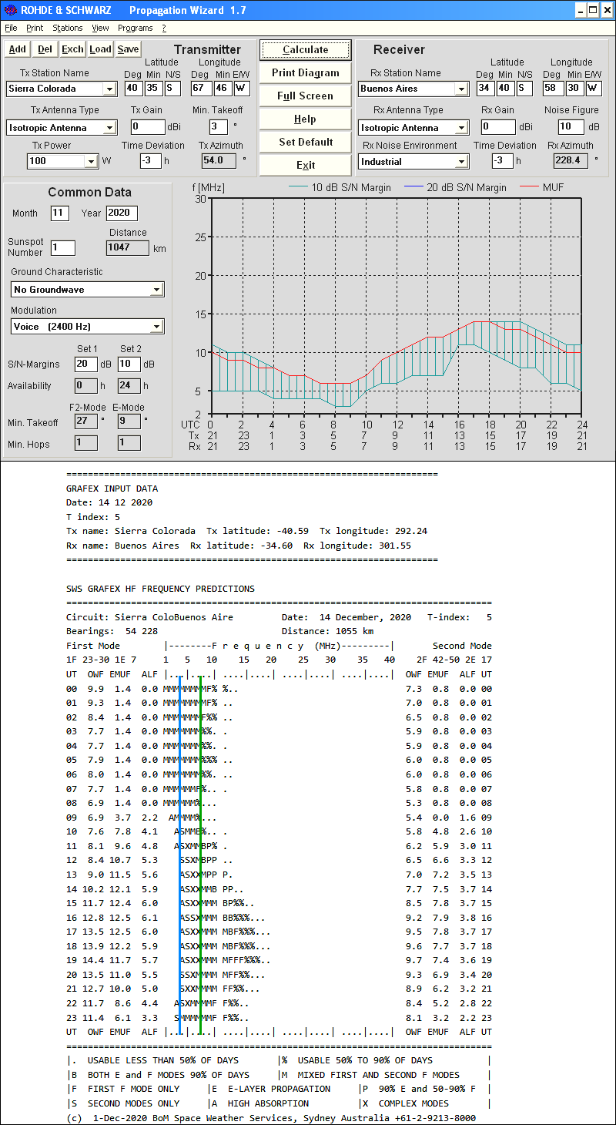
Task: Select the Transmitter latitude Deg field
Action: pos(133,88)
